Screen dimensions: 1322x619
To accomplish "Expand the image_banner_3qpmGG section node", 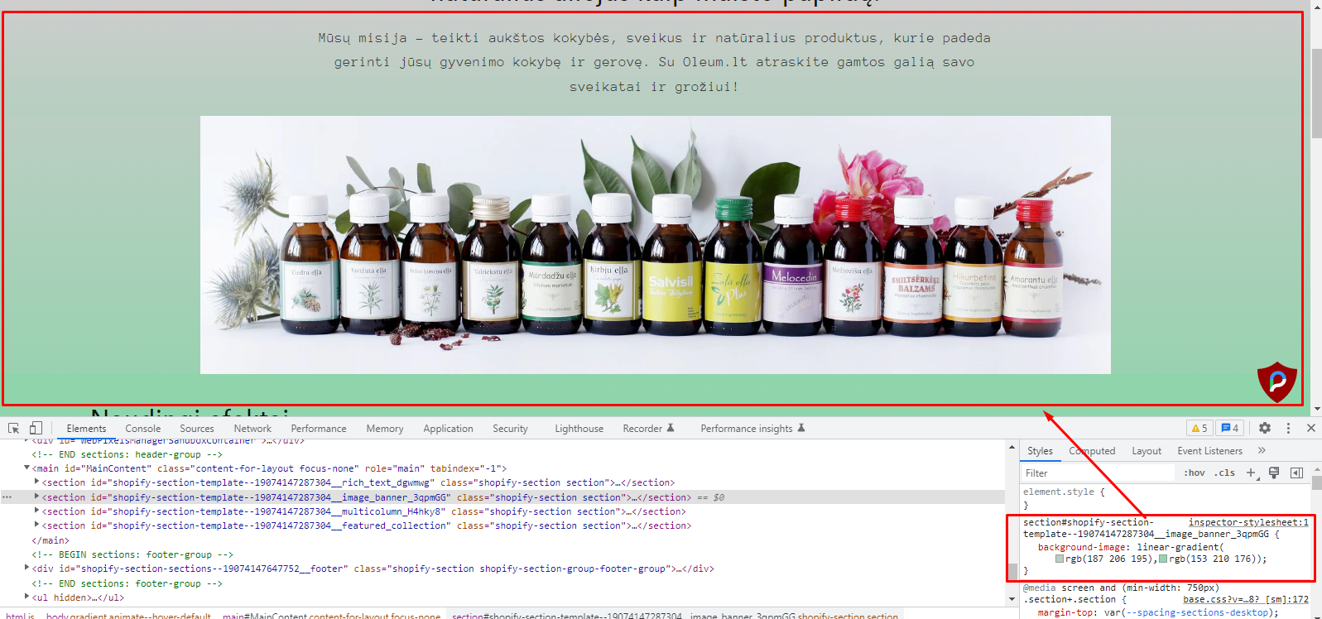I will (x=36, y=497).
